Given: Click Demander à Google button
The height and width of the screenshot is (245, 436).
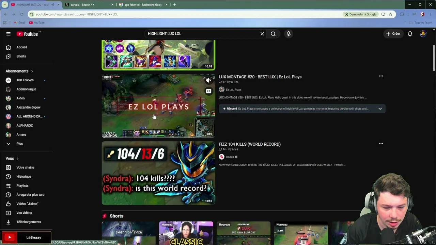Looking at the screenshot, I should 360,14.
